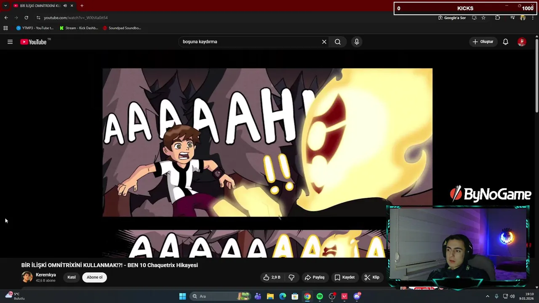Bookmark this page with star
Screen dimensions: 539x303
tap(483, 18)
